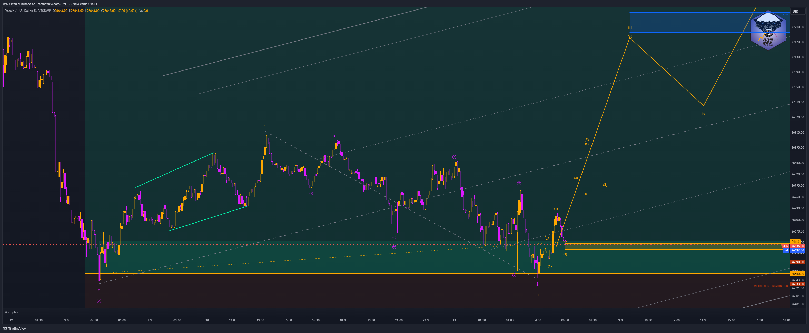Screen dimensions: 809x333
Task: Select the circled purple 'Z' wave label
Action: pyautogui.click(x=537, y=284)
